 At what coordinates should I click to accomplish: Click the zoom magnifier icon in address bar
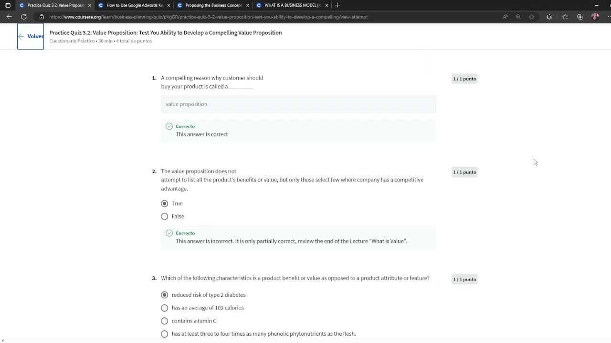click(x=518, y=17)
